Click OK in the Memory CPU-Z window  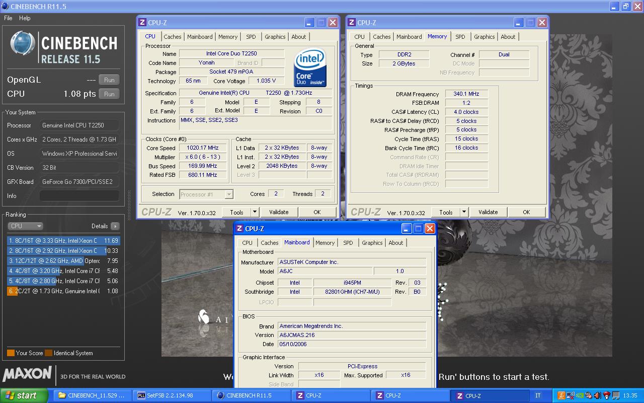(526, 212)
